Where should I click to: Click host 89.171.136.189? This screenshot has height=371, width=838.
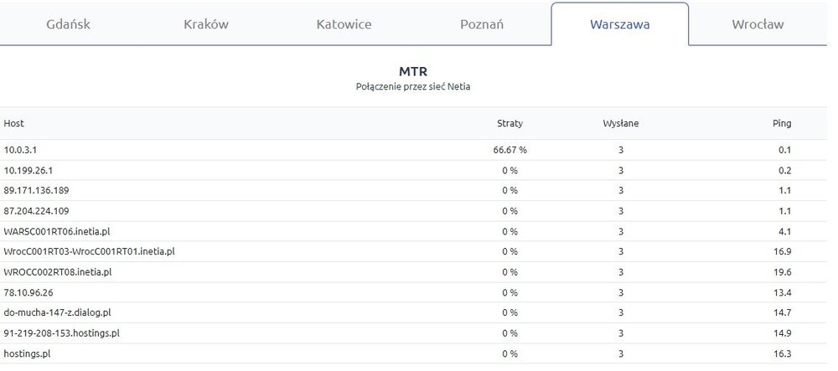pos(36,190)
